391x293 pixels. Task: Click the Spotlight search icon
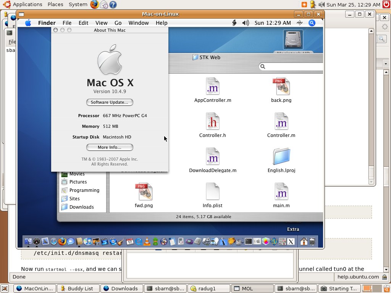pos(312,23)
